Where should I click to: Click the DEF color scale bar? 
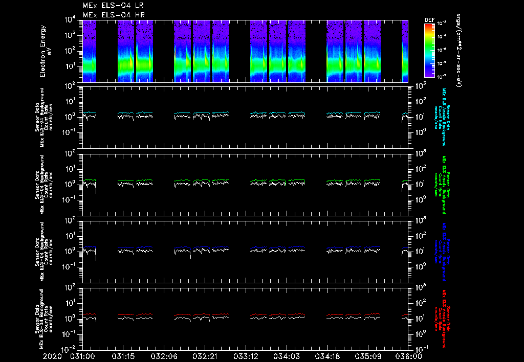[x=429, y=51]
